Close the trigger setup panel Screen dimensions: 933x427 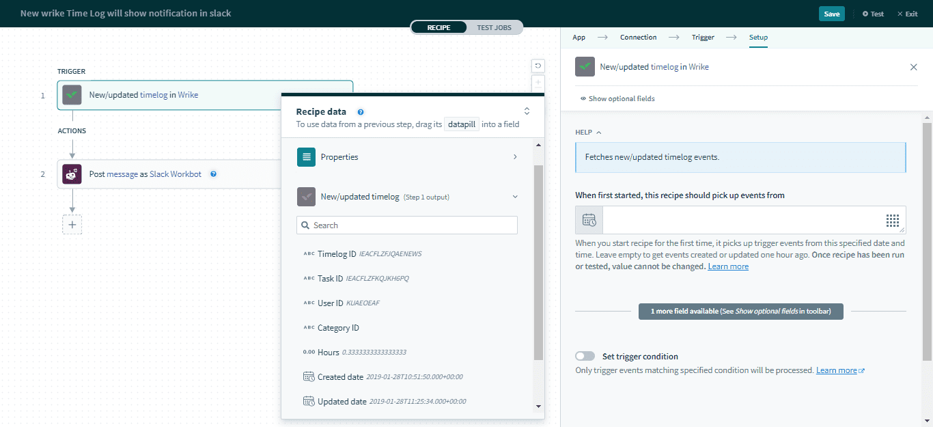pyautogui.click(x=913, y=67)
